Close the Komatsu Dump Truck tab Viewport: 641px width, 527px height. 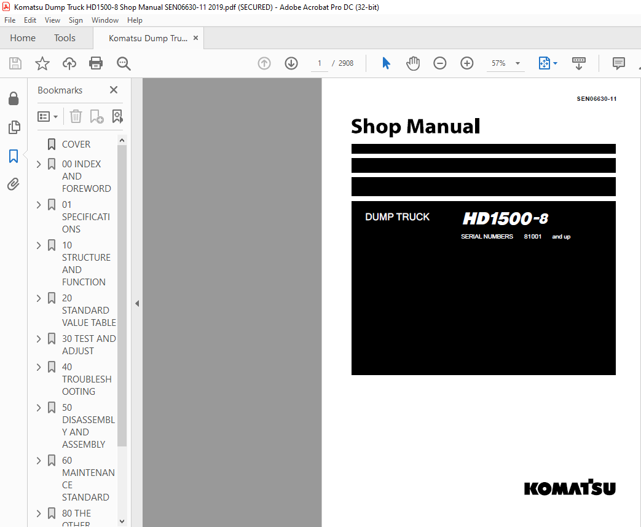(x=196, y=38)
